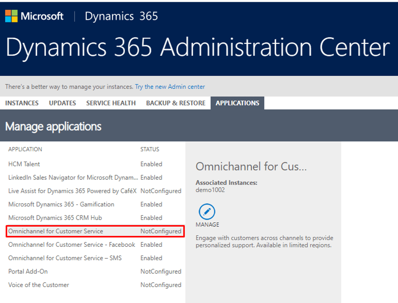Select the Portal Add-On application
Image resolution: width=398 pixels, height=303 pixels.
pos(95,272)
